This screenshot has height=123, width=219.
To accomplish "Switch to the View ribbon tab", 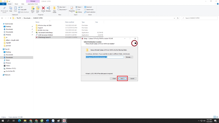I will [x=23, y=4].
